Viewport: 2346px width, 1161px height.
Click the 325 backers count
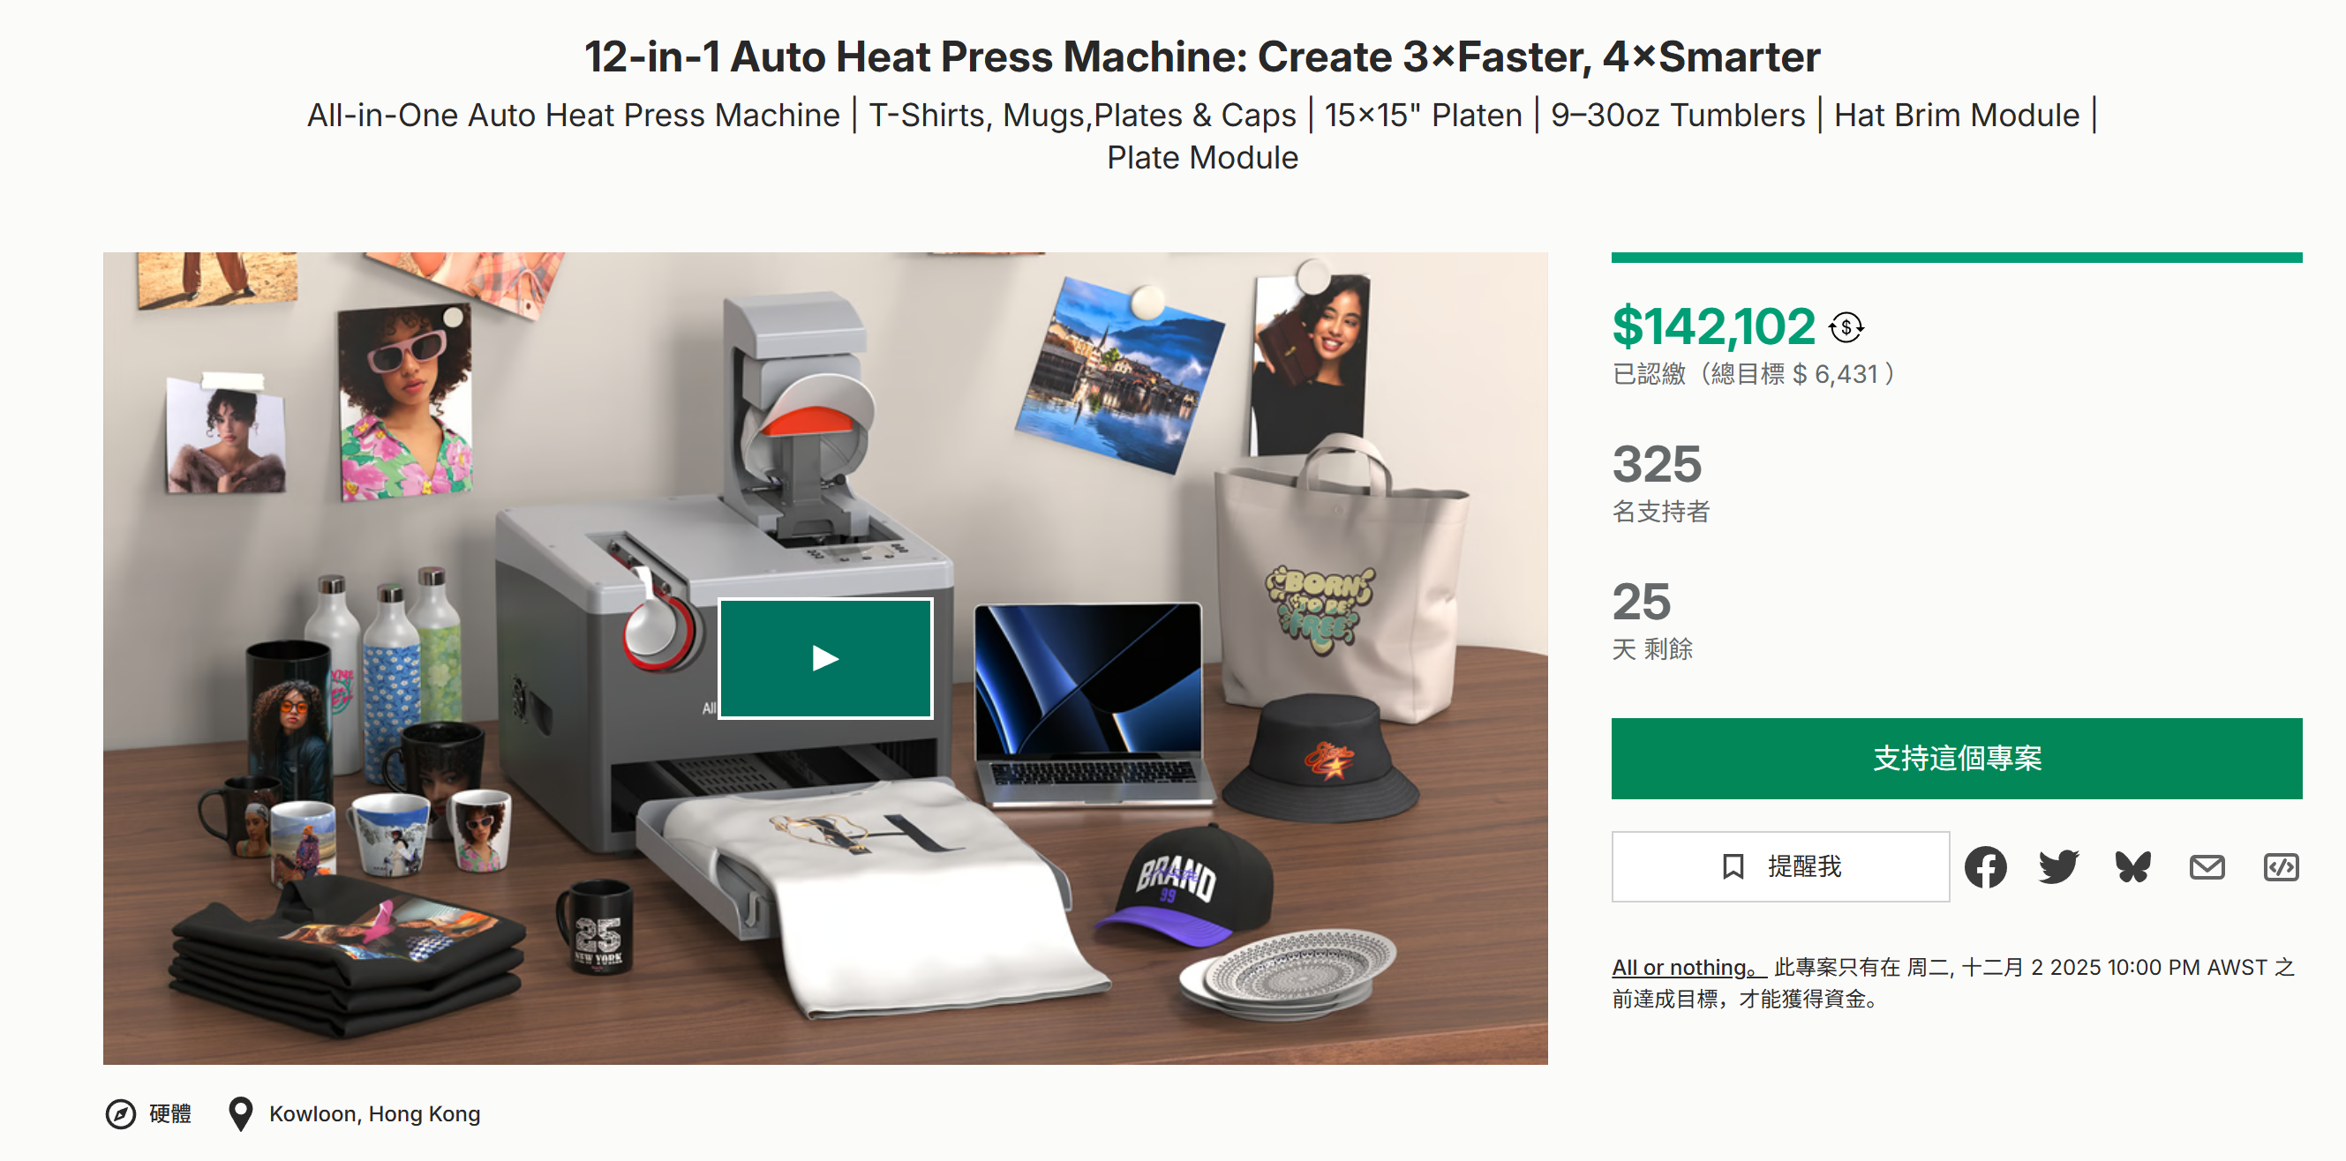(x=1657, y=463)
